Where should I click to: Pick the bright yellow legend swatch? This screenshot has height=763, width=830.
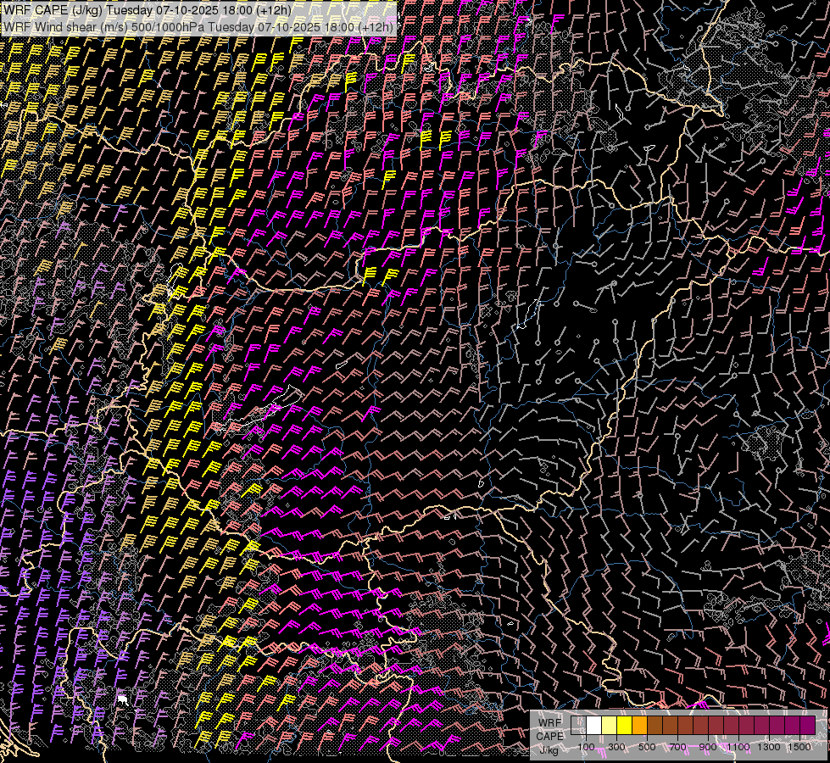coord(625,726)
